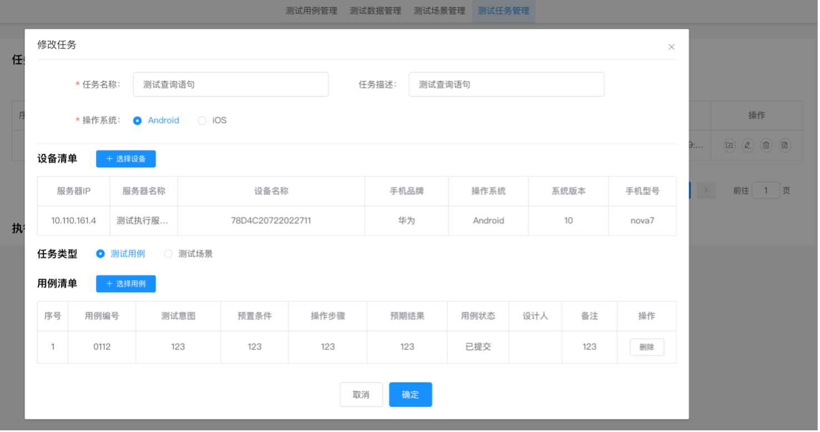
Task: Focus the 任务名称 input field
Action: click(x=231, y=85)
